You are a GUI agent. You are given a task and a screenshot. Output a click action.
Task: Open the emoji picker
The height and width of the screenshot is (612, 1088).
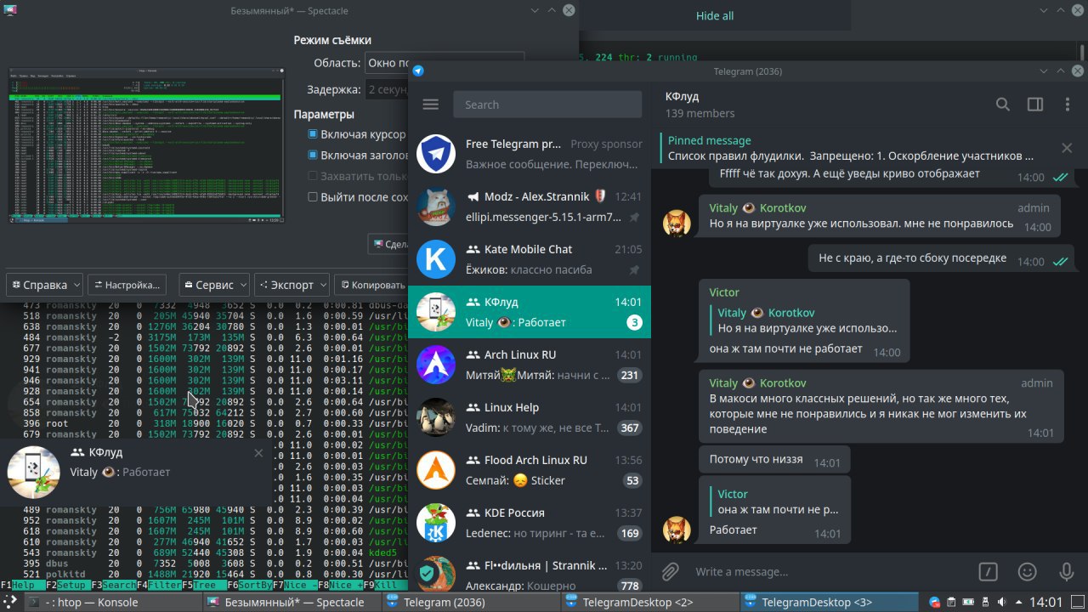coord(1028,571)
